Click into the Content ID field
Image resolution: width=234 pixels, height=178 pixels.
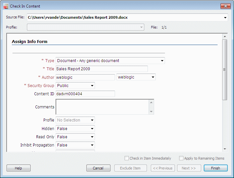(x=85, y=94)
